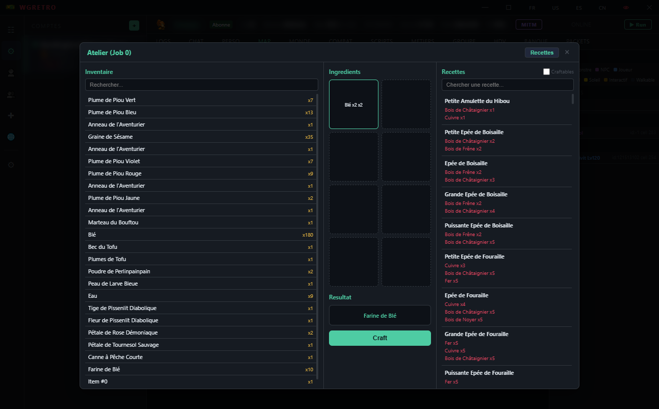Select Item #0 in inventory

[201, 381]
